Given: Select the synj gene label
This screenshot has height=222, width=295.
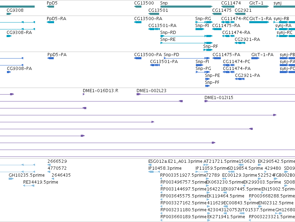Looking at the screenshot, I should (278, 3).
